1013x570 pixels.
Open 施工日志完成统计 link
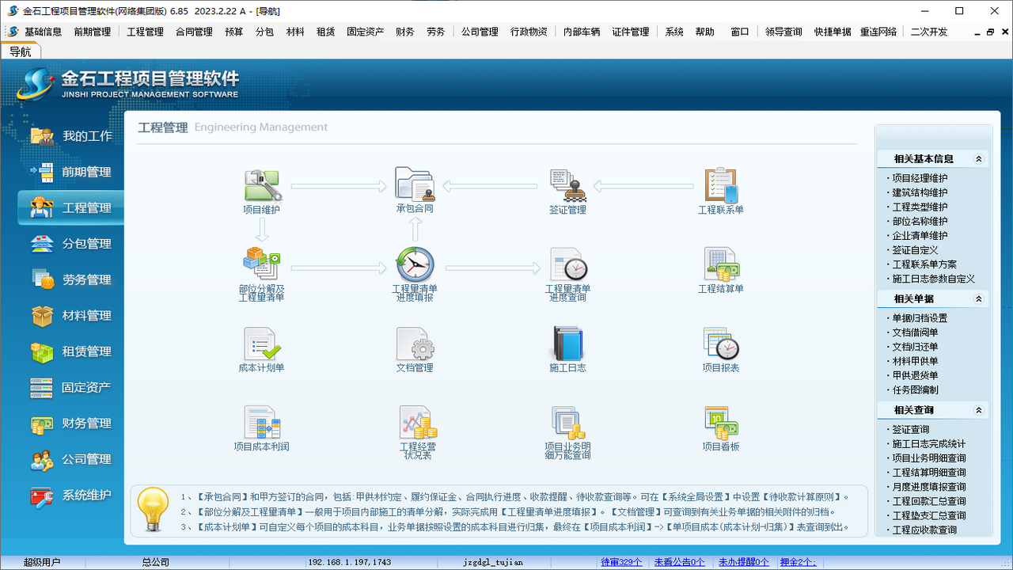point(929,444)
